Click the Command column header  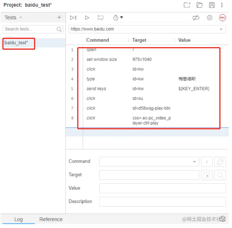coord(98,40)
